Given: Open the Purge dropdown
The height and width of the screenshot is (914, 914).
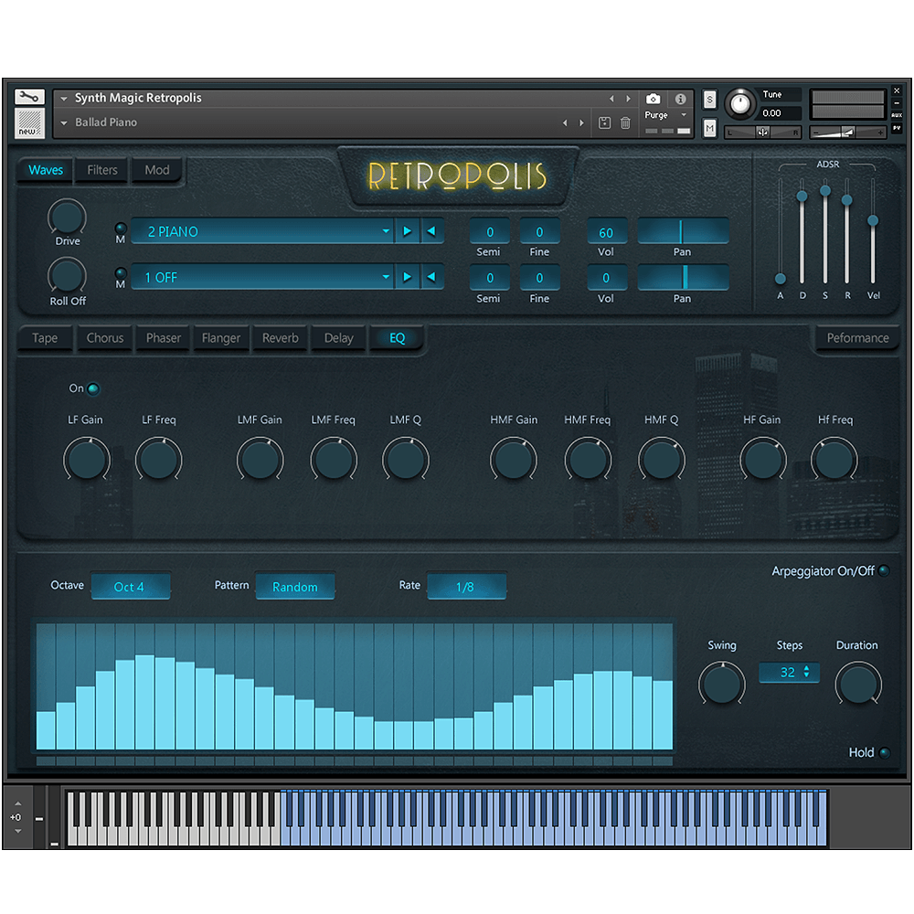Looking at the screenshot, I should 683,115.
